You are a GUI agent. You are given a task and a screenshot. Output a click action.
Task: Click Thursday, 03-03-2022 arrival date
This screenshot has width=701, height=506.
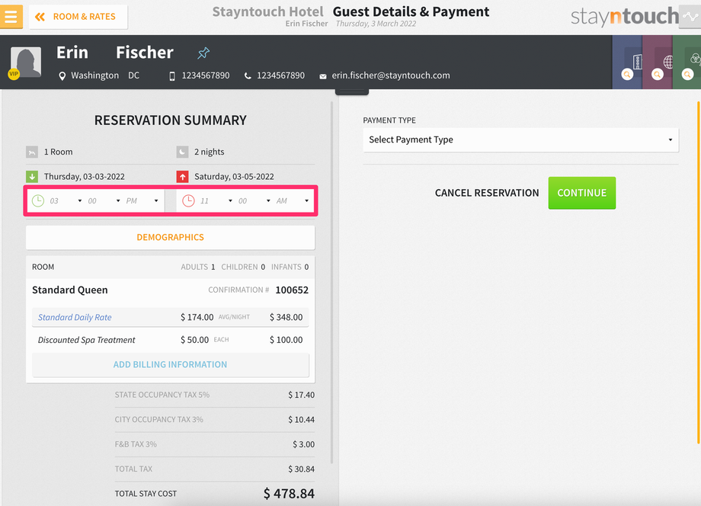pos(85,177)
